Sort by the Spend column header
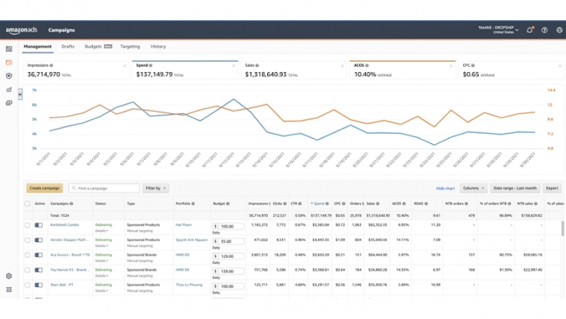 pyautogui.click(x=319, y=204)
